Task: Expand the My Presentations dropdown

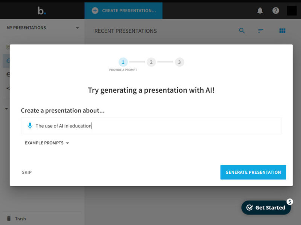Action: pyautogui.click(x=78, y=28)
